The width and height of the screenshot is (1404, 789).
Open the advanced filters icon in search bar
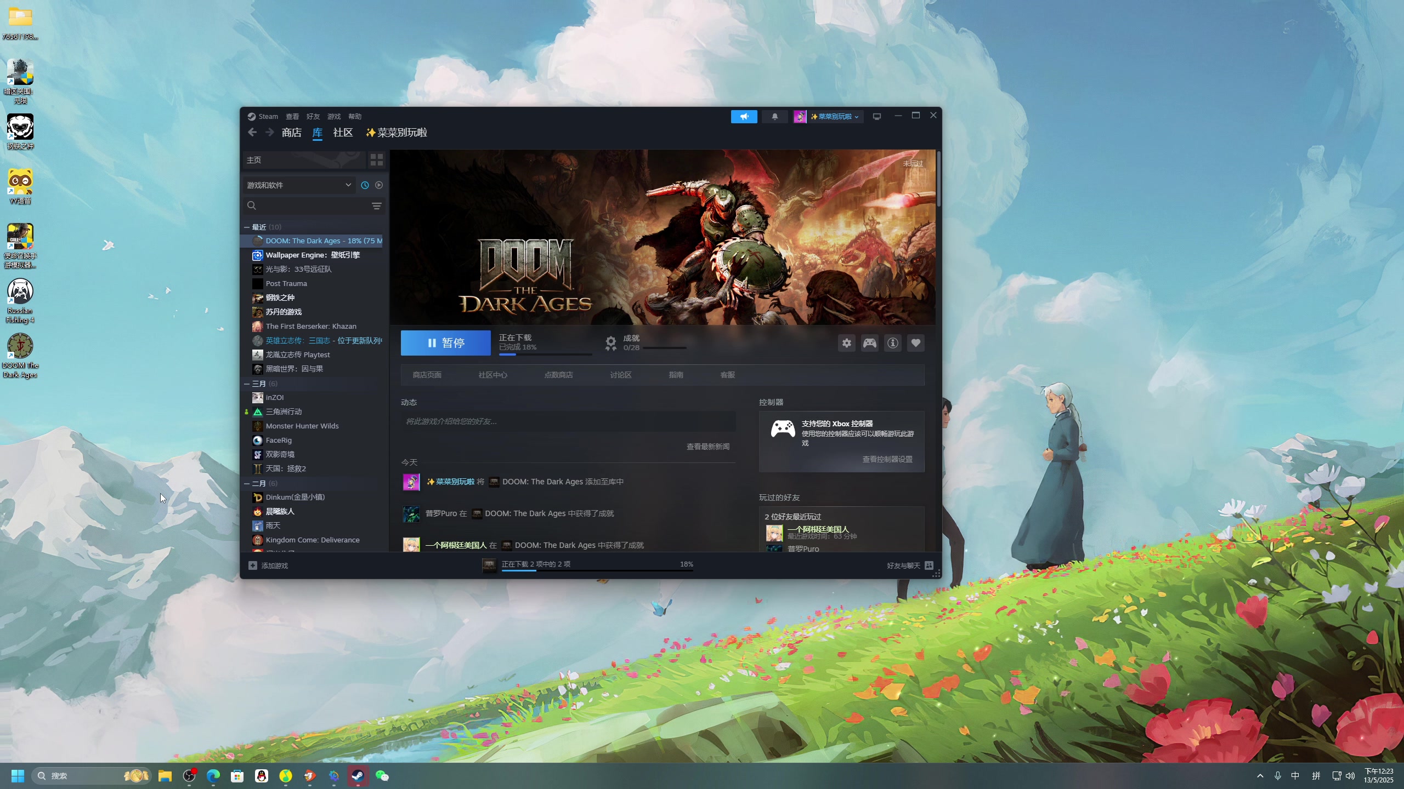point(377,206)
